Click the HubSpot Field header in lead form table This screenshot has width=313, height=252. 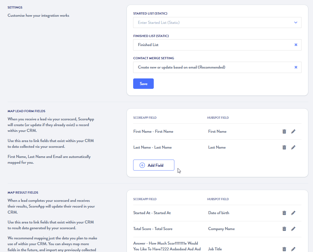point(218,118)
